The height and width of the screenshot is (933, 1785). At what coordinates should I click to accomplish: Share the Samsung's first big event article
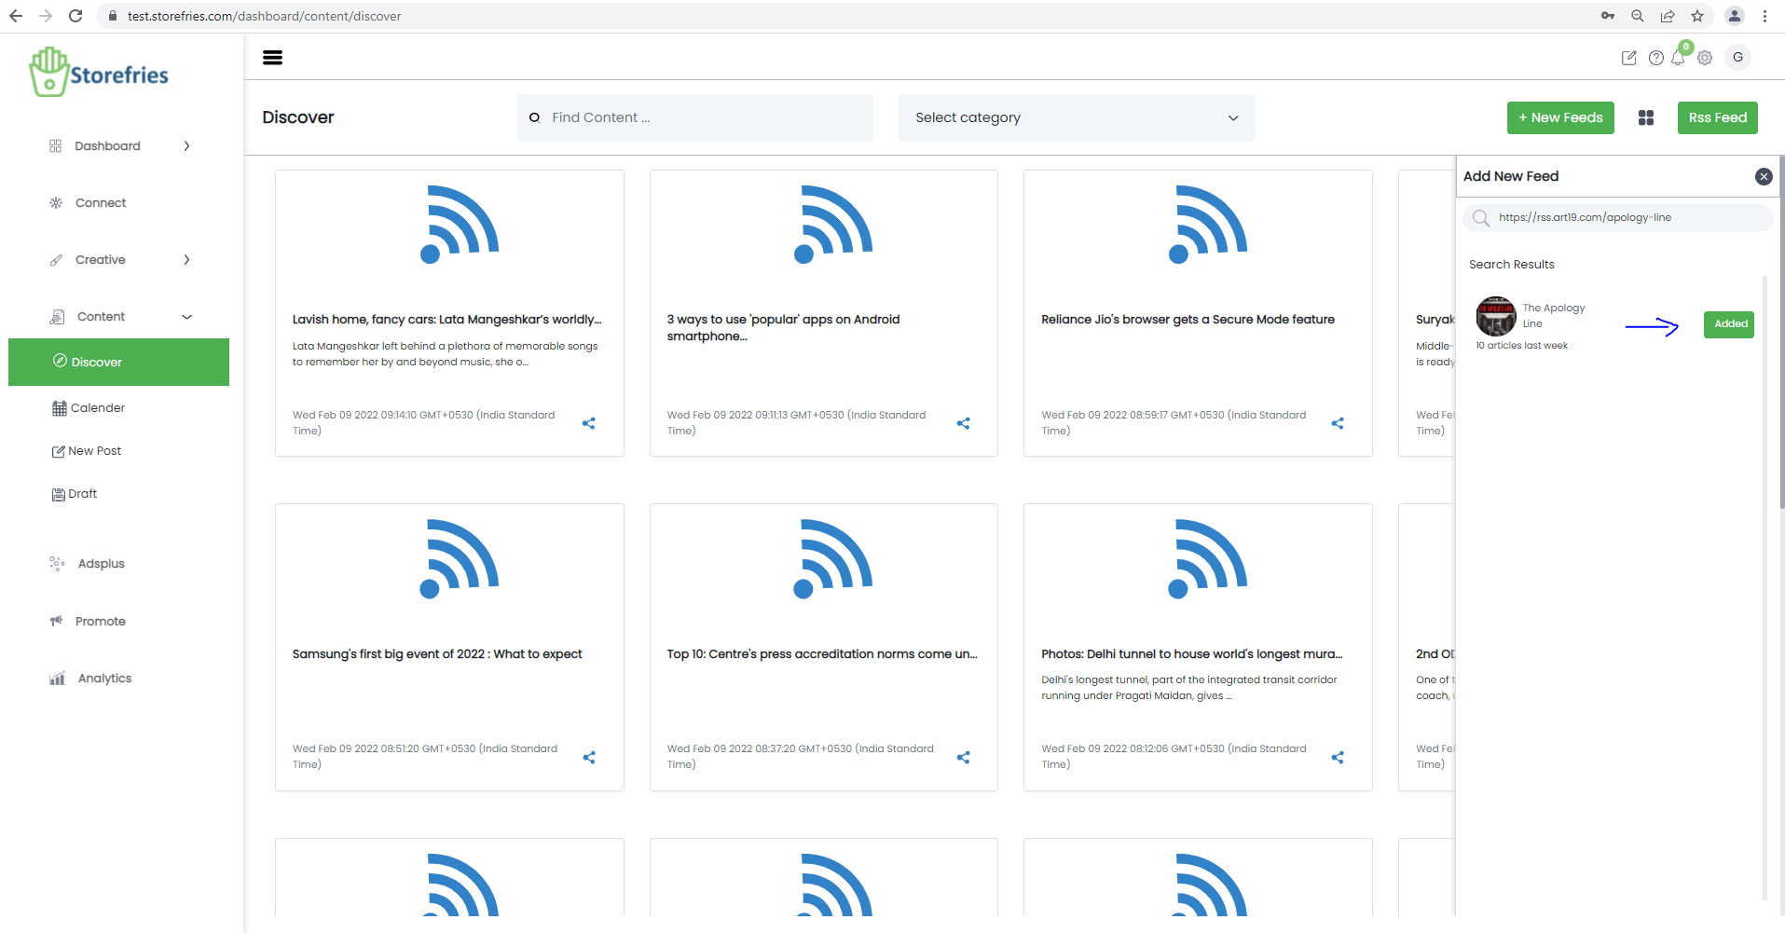click(x=589, y=757)
